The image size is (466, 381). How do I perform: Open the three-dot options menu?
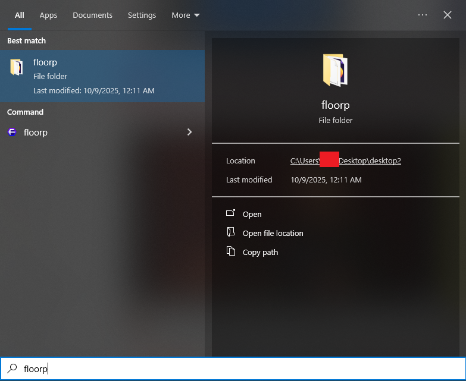(423, 15)
